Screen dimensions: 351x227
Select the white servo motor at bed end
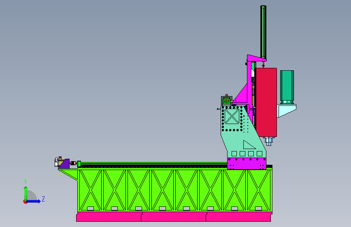[x=56, y=162]
